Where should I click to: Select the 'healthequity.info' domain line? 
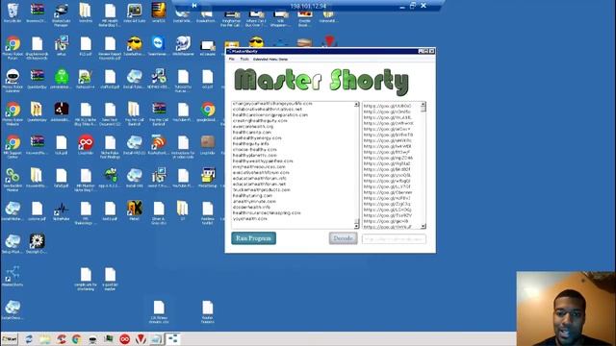point(250,144)
